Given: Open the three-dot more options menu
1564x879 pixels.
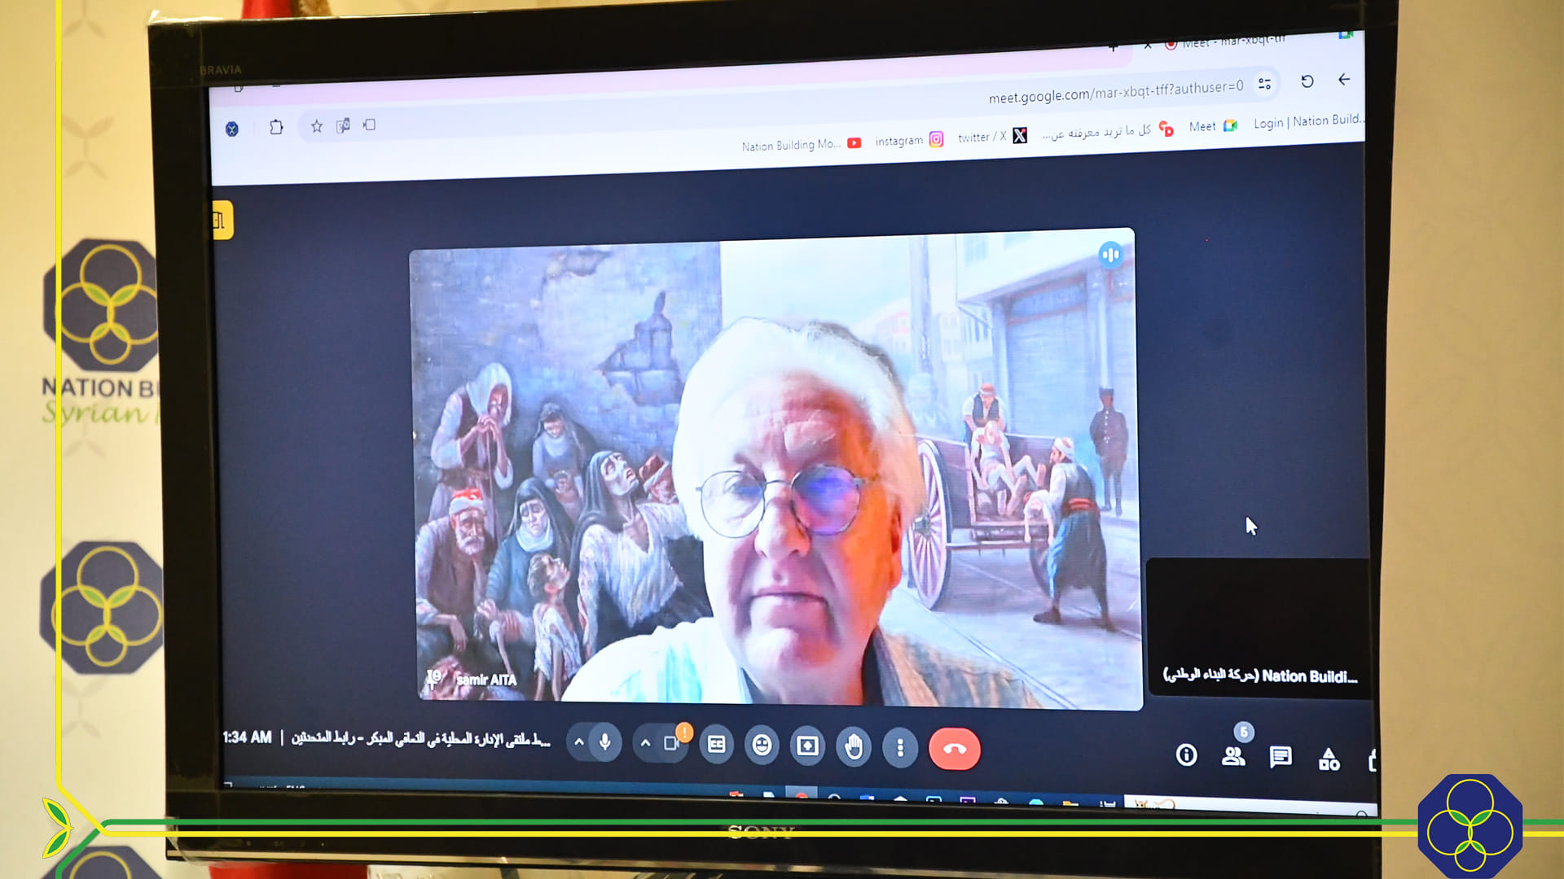Looking at the screenshot, I should pyautogui.click(x=900, y=747).
